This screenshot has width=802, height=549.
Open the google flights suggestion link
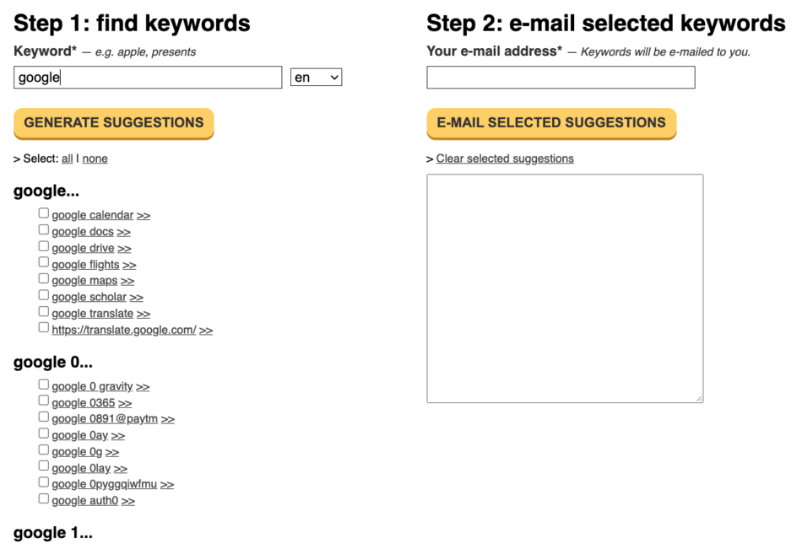[85, 265]
